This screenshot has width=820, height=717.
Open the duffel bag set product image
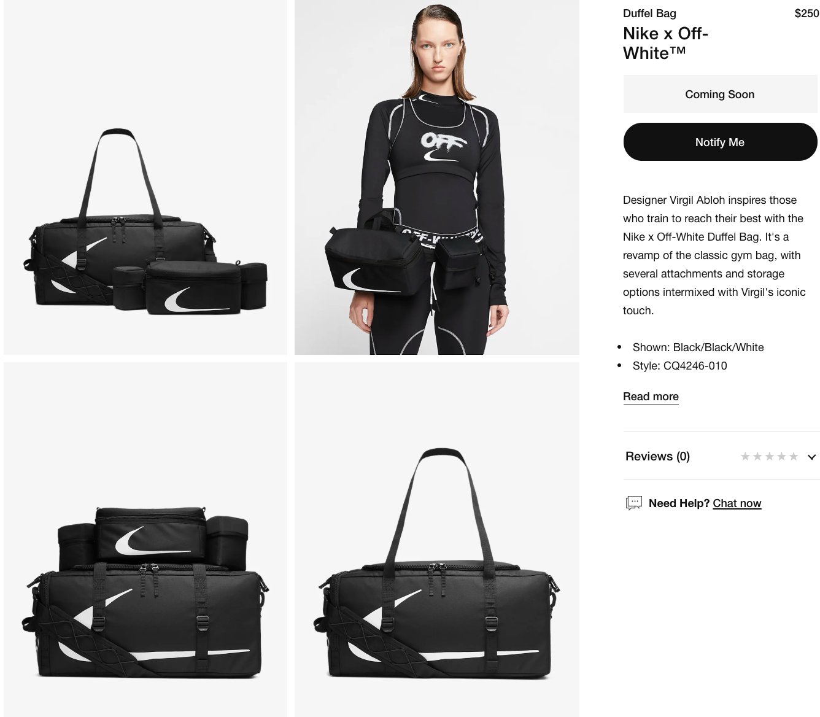coord(145,177)
